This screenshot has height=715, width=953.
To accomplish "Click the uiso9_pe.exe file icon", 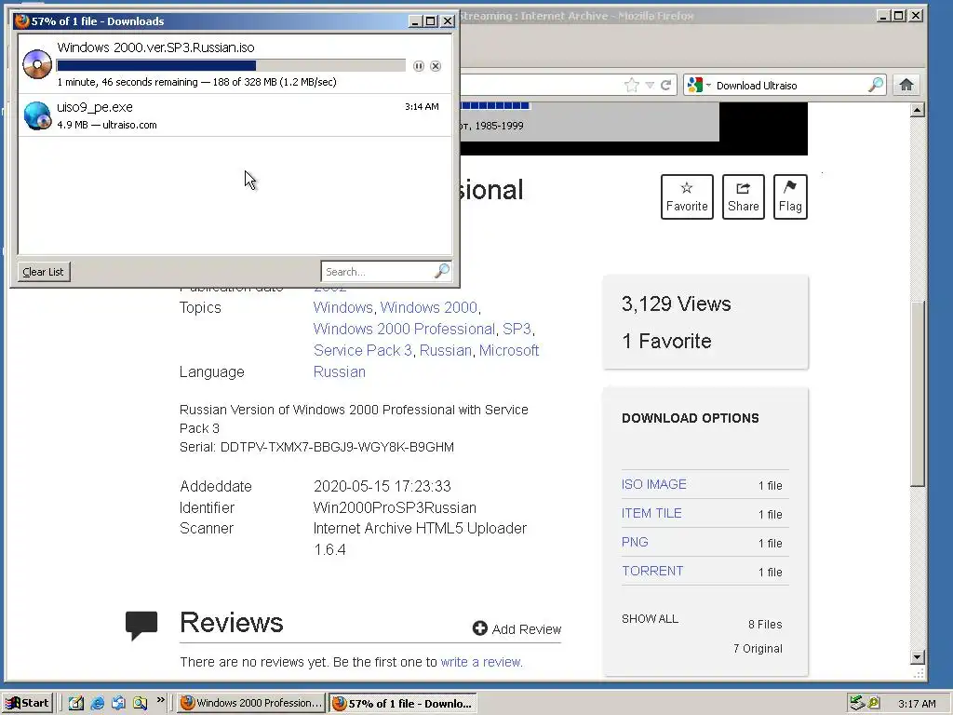I will pyautogui.click(x=37, y=115).
